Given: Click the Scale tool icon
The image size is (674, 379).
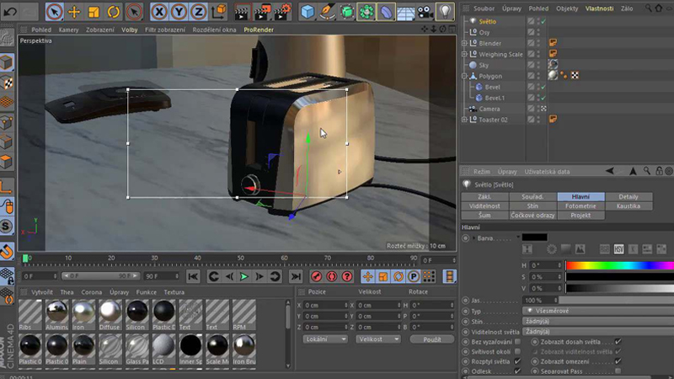Looking at the screenshot, I should click(94, 12).
